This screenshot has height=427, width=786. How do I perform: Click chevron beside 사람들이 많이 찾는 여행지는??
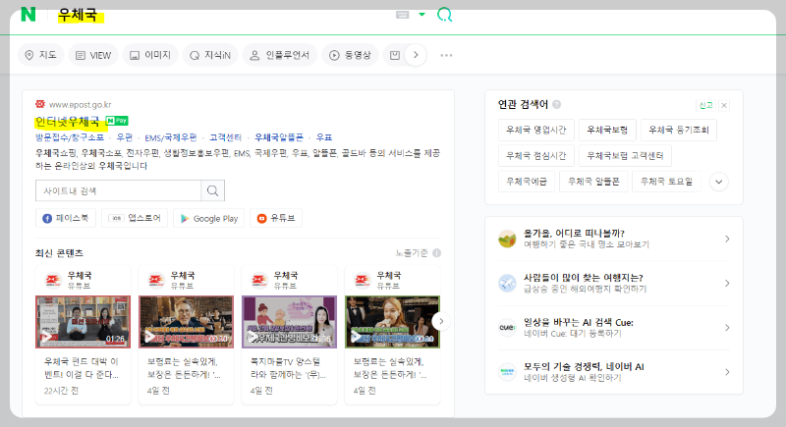(x=727, y=284)
